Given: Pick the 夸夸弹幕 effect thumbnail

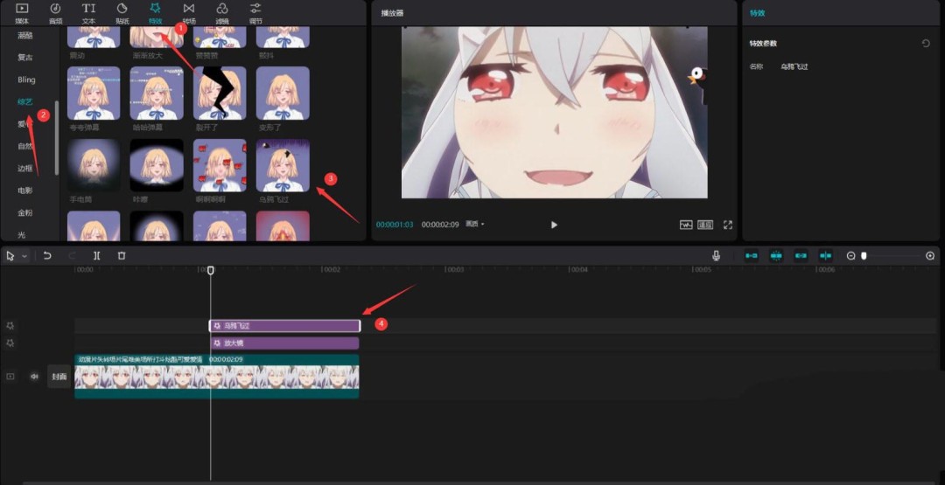Looking at the screenshot, I should pyautogui.click(x=94, y=94).
